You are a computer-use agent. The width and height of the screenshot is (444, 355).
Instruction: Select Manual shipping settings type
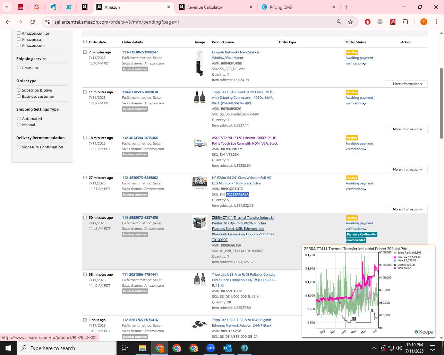(x=19, y=124)
